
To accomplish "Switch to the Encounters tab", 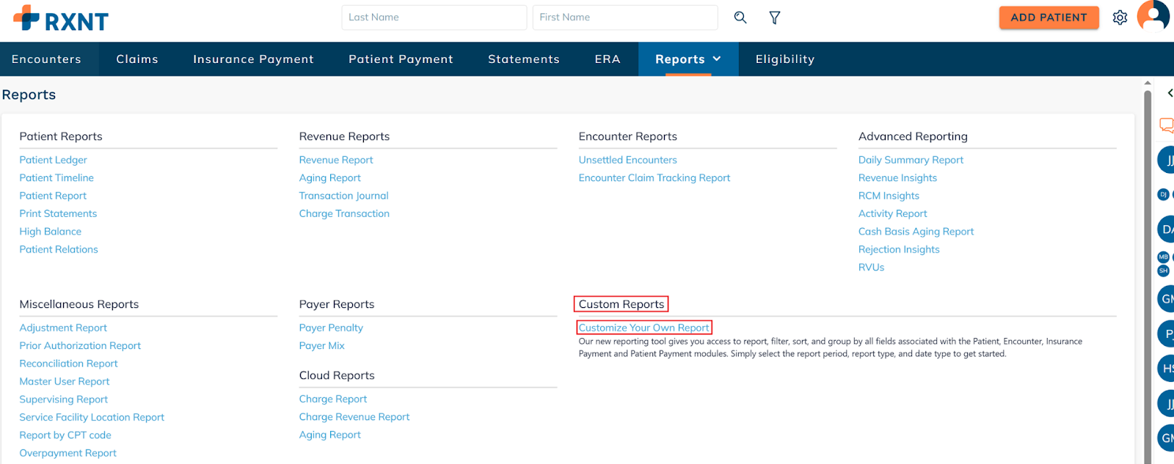I will tap(46, 59).
